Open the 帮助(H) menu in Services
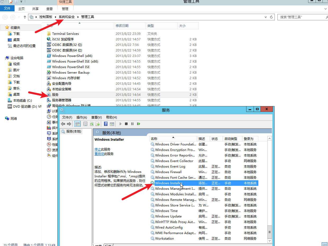 coord(111,117)
